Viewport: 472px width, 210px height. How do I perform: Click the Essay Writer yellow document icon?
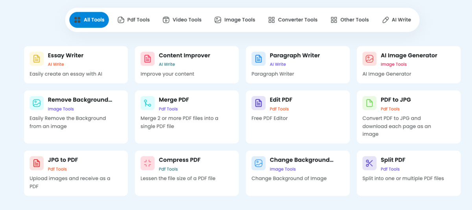(x=37, y=59)
